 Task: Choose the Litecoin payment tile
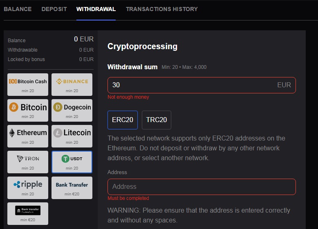point(72,136)
